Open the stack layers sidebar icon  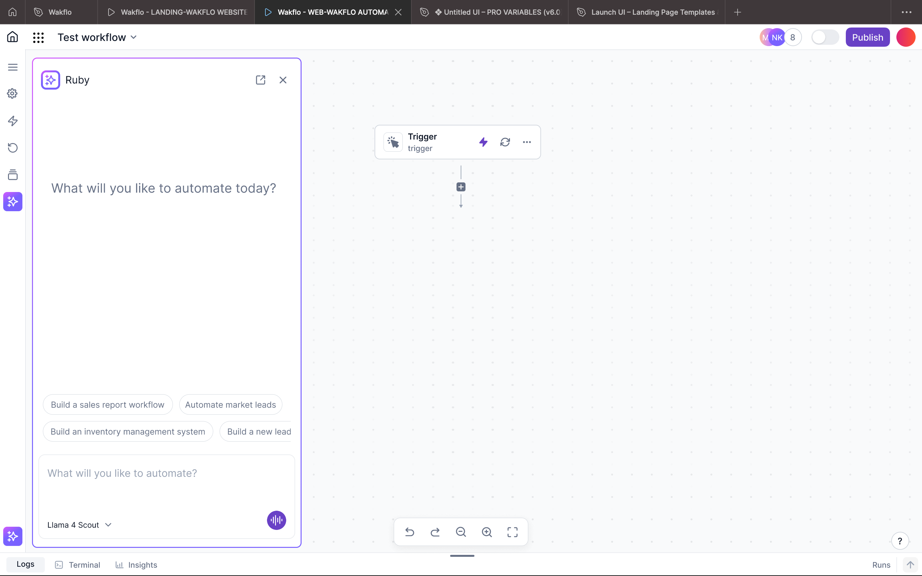pyautogui.click(x=12, y=174)
